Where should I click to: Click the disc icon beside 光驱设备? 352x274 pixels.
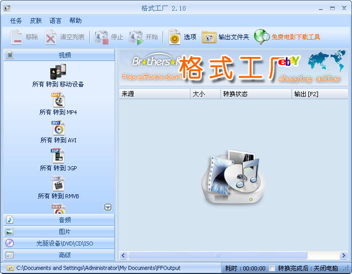[10, 243]
